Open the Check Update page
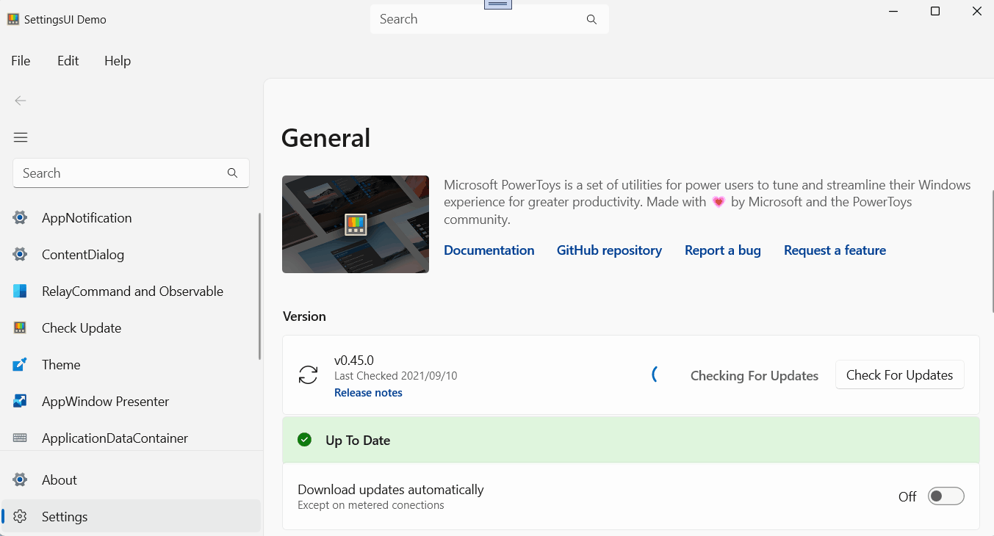The image size is (994, 536). [x=131, y=328]
